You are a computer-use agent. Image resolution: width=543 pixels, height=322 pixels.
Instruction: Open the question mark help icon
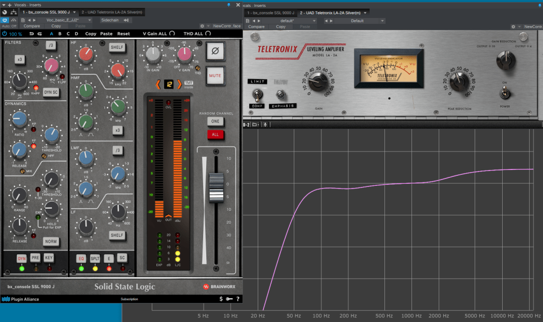238,299
